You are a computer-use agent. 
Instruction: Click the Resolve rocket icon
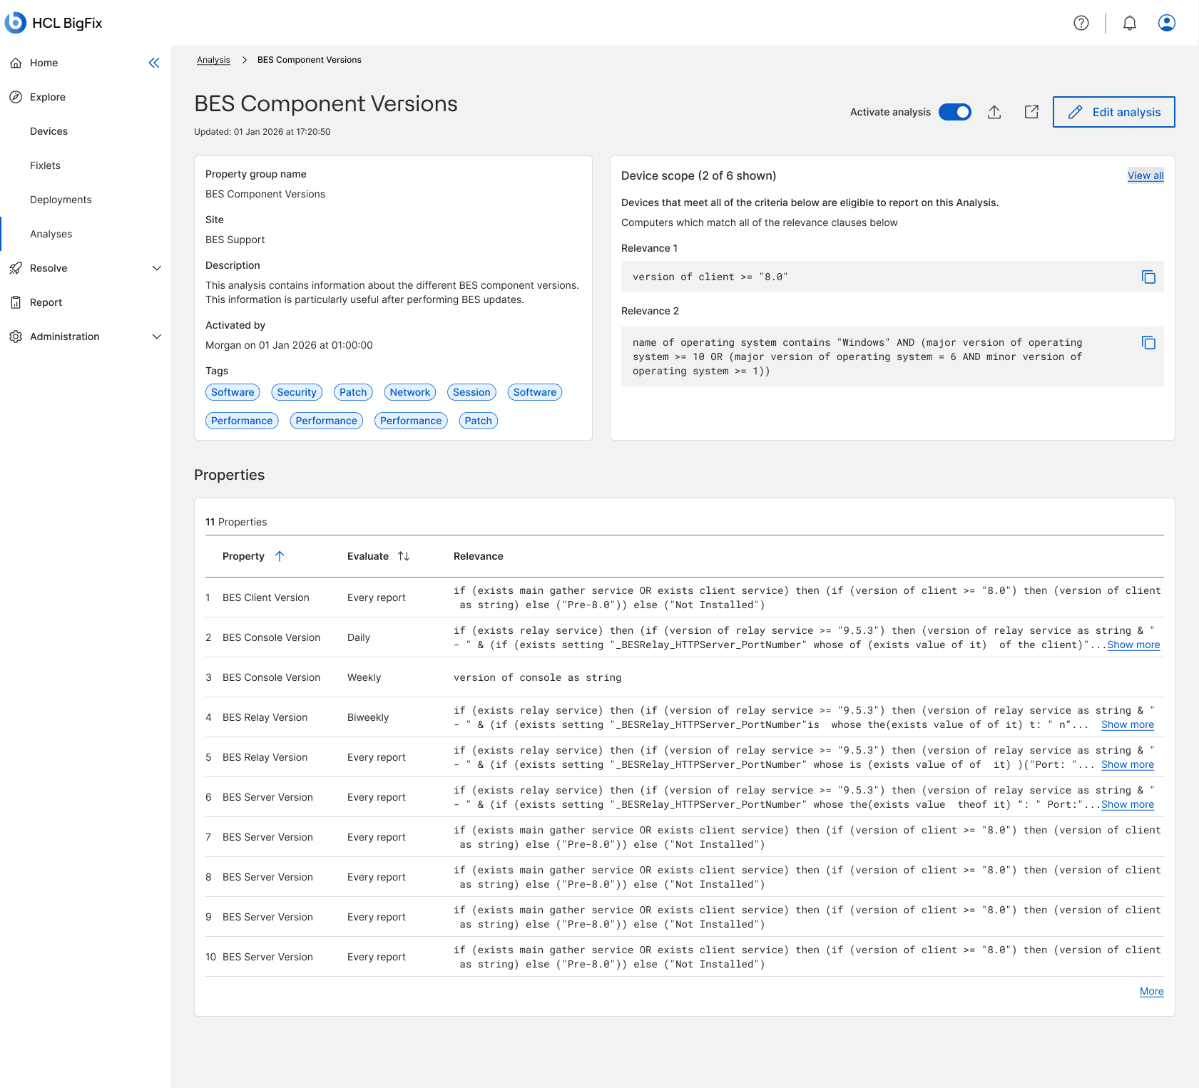point(16,268)
